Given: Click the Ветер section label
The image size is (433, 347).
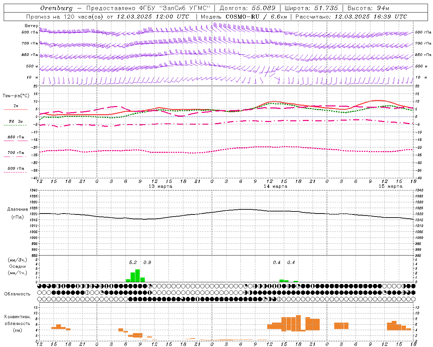Looking at the screenshot, I should coord(31,26).
